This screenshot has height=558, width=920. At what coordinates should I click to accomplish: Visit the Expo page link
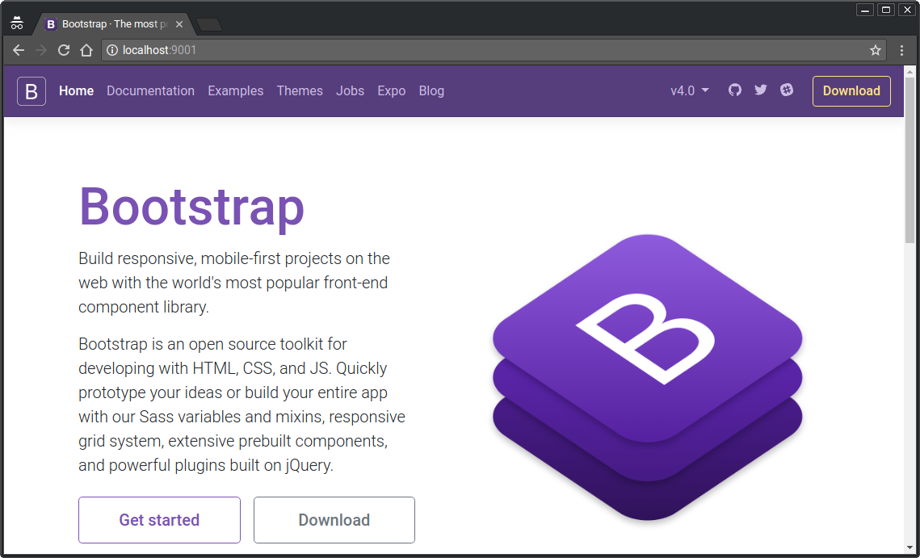tap(391, 90)
